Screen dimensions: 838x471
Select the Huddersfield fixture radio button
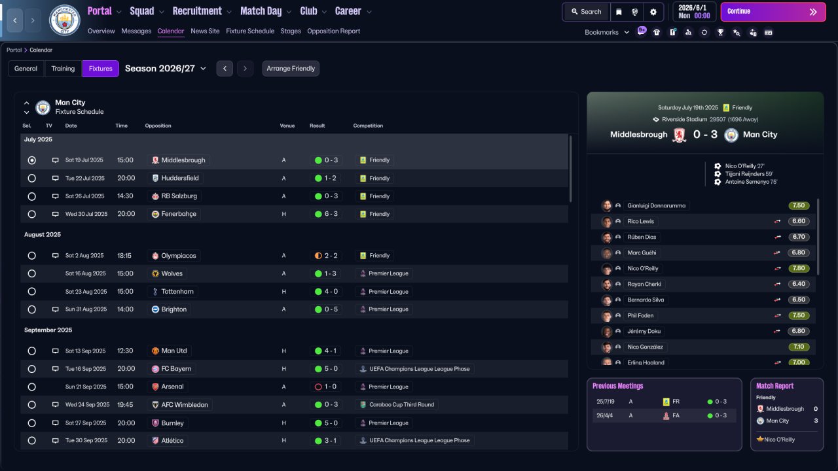pyautogui.click(x=31, y=178)
